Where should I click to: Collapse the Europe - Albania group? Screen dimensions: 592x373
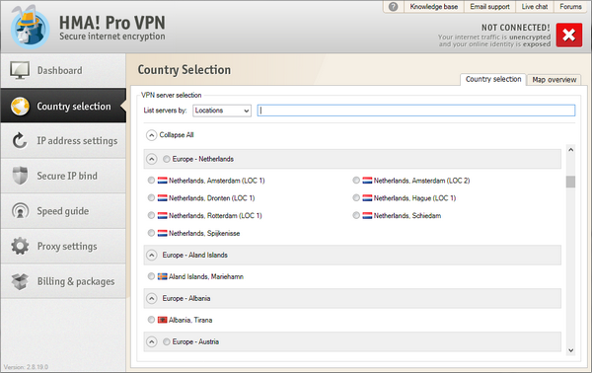(x=151, y=299)
